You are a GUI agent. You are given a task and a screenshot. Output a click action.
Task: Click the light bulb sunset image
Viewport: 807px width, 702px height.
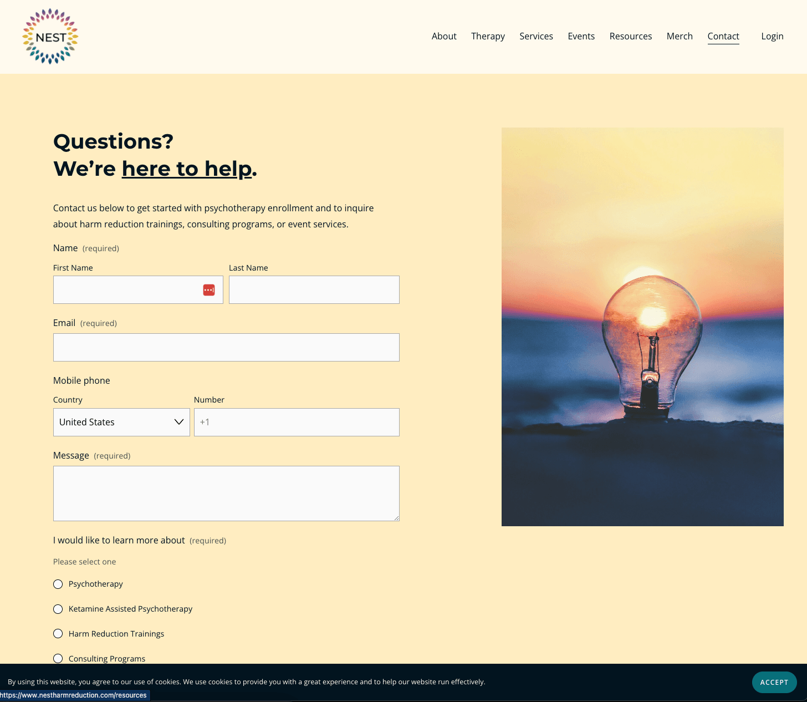pyautogui.click(x=642, y=327)
